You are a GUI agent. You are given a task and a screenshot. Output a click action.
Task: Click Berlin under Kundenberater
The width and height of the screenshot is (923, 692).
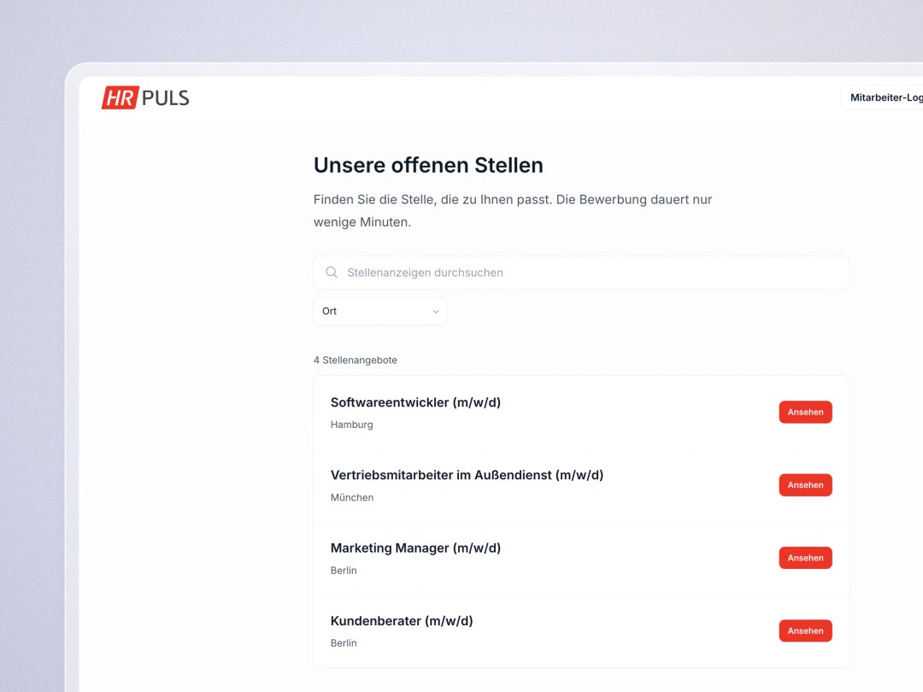344,643
